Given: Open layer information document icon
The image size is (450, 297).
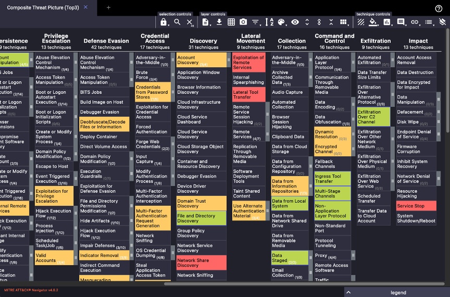Looking at the screenshot, I should 206,22.
